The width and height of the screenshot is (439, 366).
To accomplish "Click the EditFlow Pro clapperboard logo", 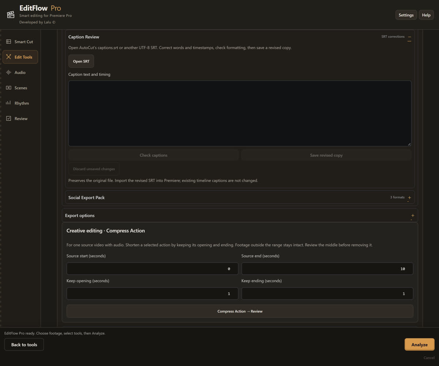I will pos(11,14).
